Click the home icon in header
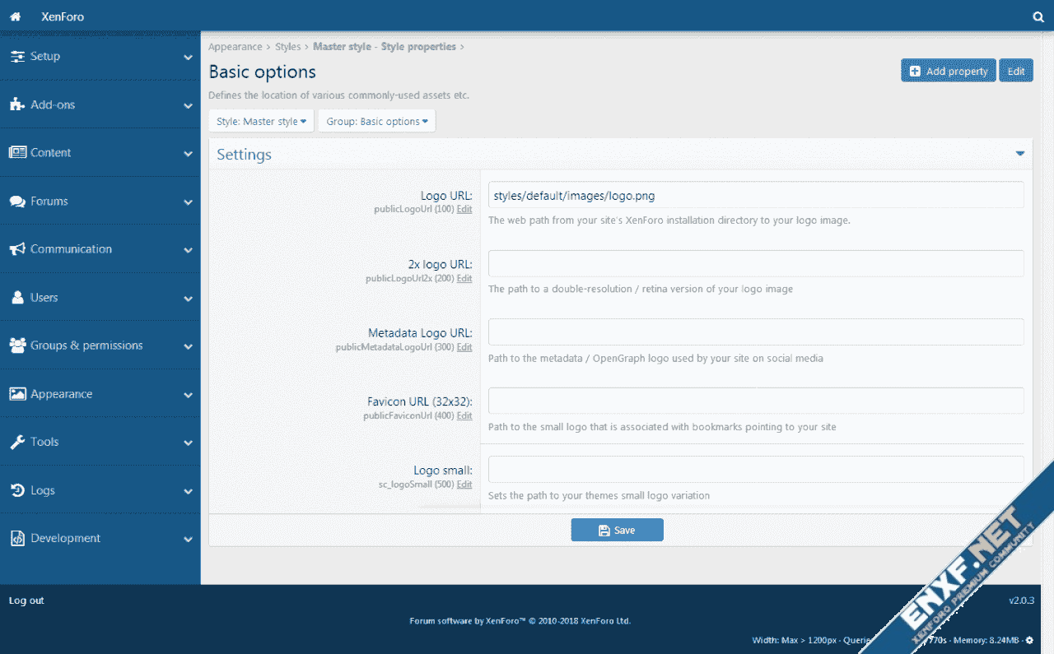The width and height of the screenshot is (1054, 654). [15, 16]
